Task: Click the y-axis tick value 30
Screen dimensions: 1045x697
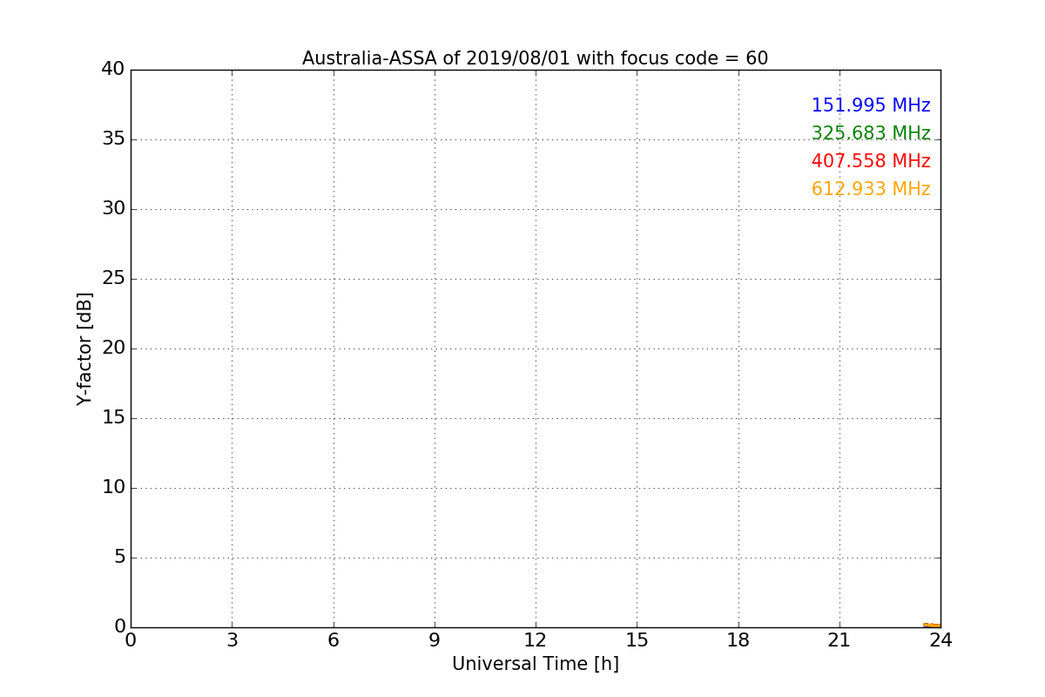Action: [x=113, y=208]
